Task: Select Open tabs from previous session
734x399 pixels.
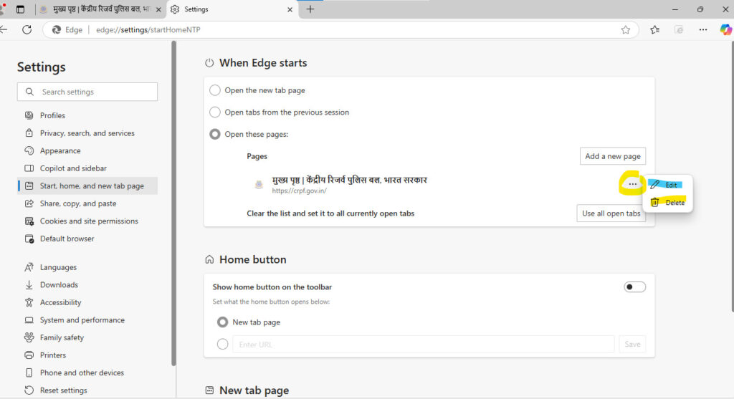Action: coord(215,112)
